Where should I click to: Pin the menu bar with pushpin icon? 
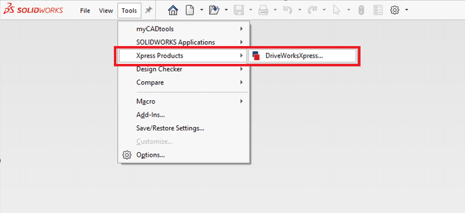(x=148, y=10)
